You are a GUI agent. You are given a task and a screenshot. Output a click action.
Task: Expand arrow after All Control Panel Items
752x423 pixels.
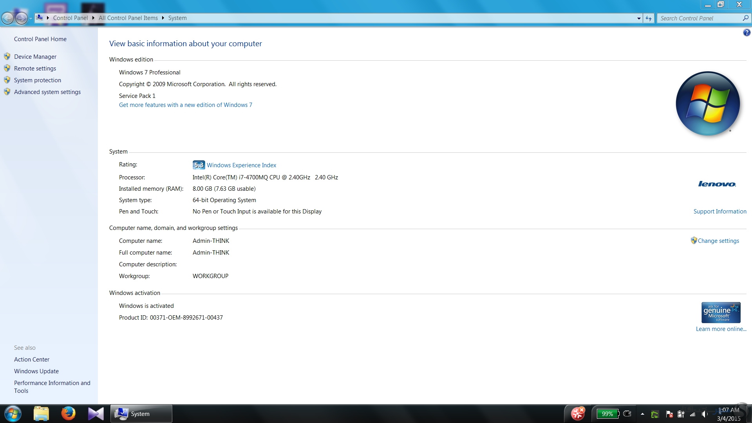tap(163, 18)
